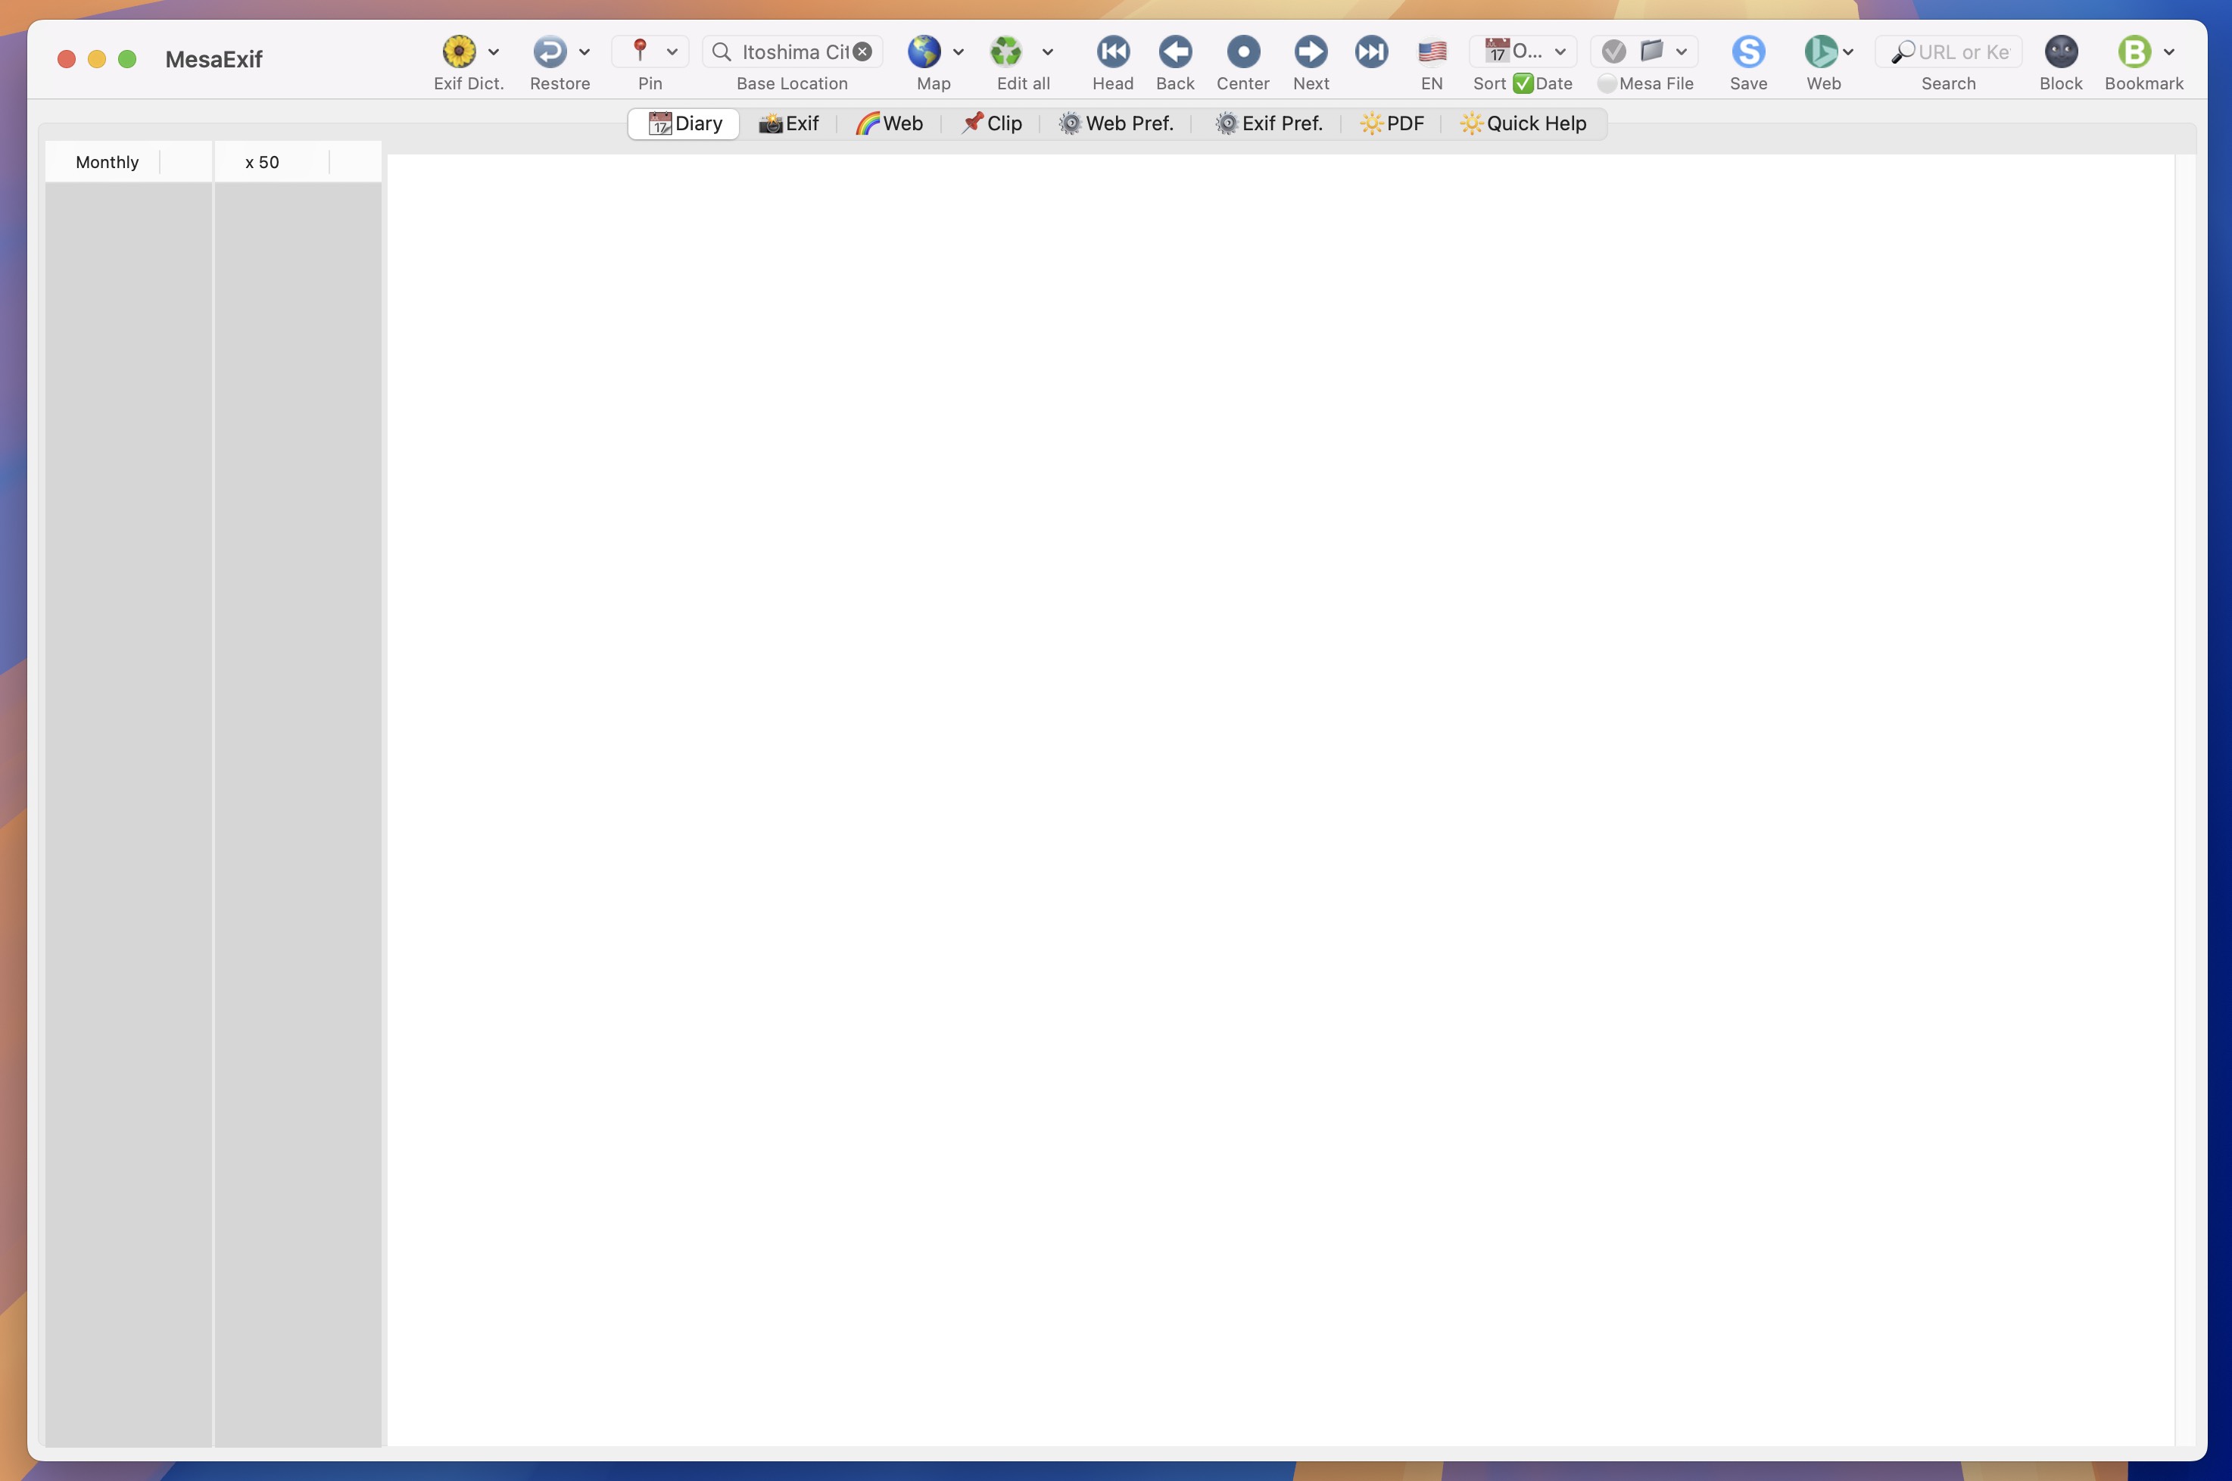This screenshot has width=2232, height=1481.
Task: Click the EN flag language icon
Action: tap(1431, 51)
